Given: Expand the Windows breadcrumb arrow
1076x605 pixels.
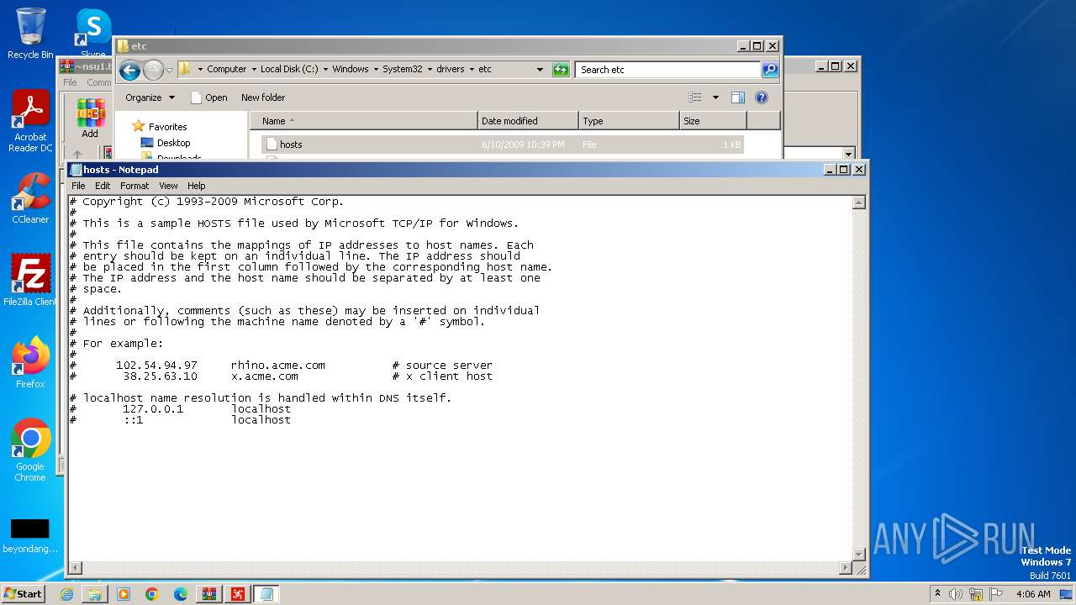Looking at the screenshot, I should pyautogui.click(x=375, y=70).
